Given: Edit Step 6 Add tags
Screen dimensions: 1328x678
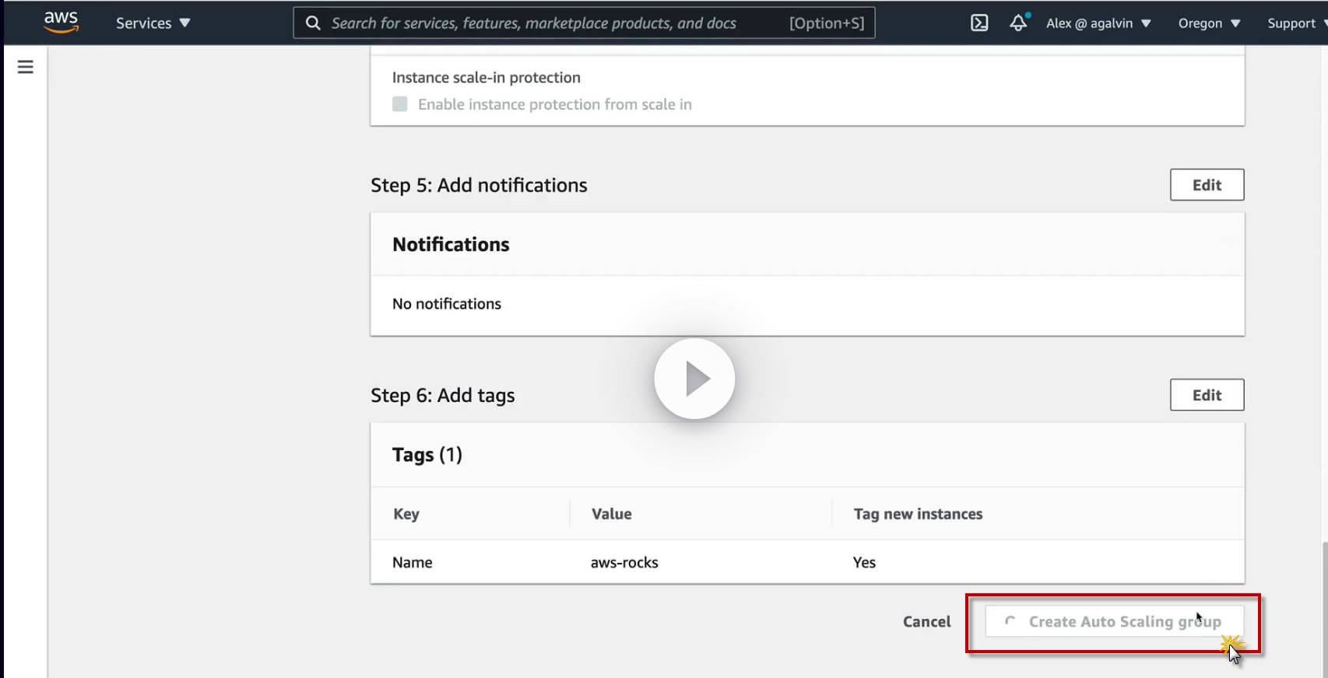Looking at the screenshot, I should (x=1207, y=395).
